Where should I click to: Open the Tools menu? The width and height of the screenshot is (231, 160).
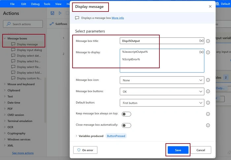[47, 4]
